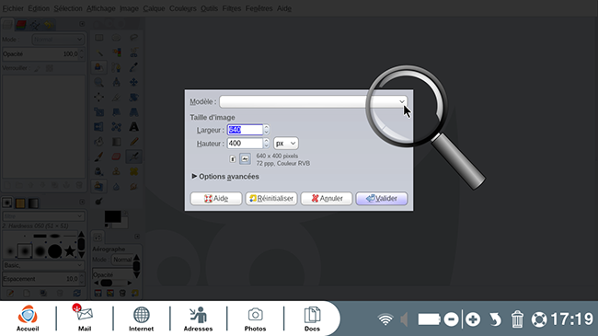Open the Couleurs menu
The width and height of the screenshot is (598, 336).
(x=183, y=8)
